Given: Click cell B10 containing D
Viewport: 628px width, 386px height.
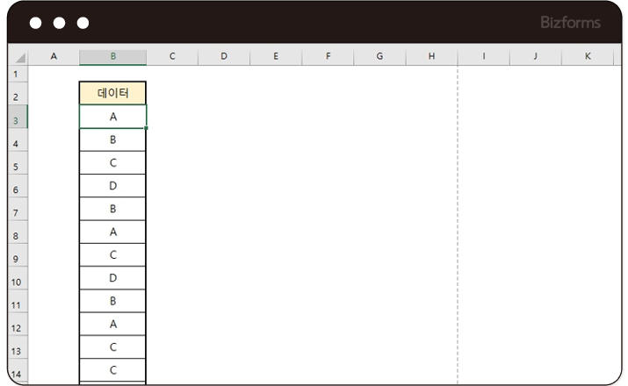Looking at the screenshot, I should click(x=113, y=278).
